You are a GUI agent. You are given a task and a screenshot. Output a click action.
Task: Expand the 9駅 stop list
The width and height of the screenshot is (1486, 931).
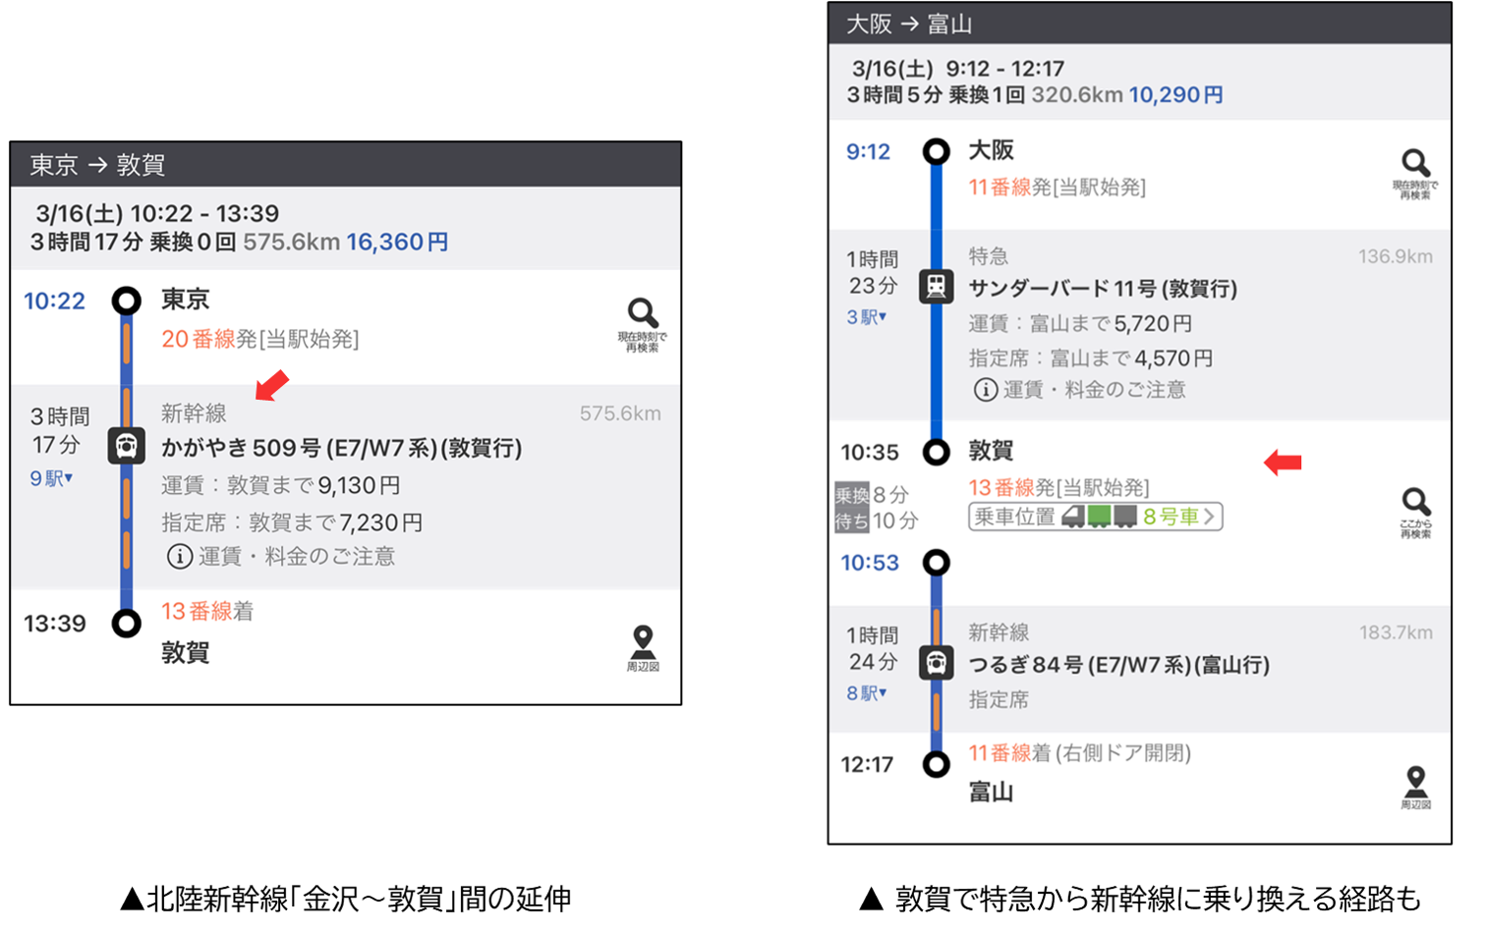[x=51, y=478]
